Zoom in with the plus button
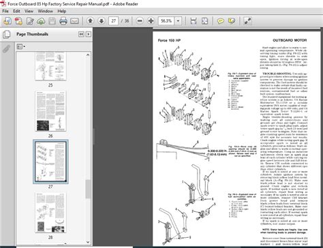The width and height of the screenshot is (323, 248). [151, 21]
